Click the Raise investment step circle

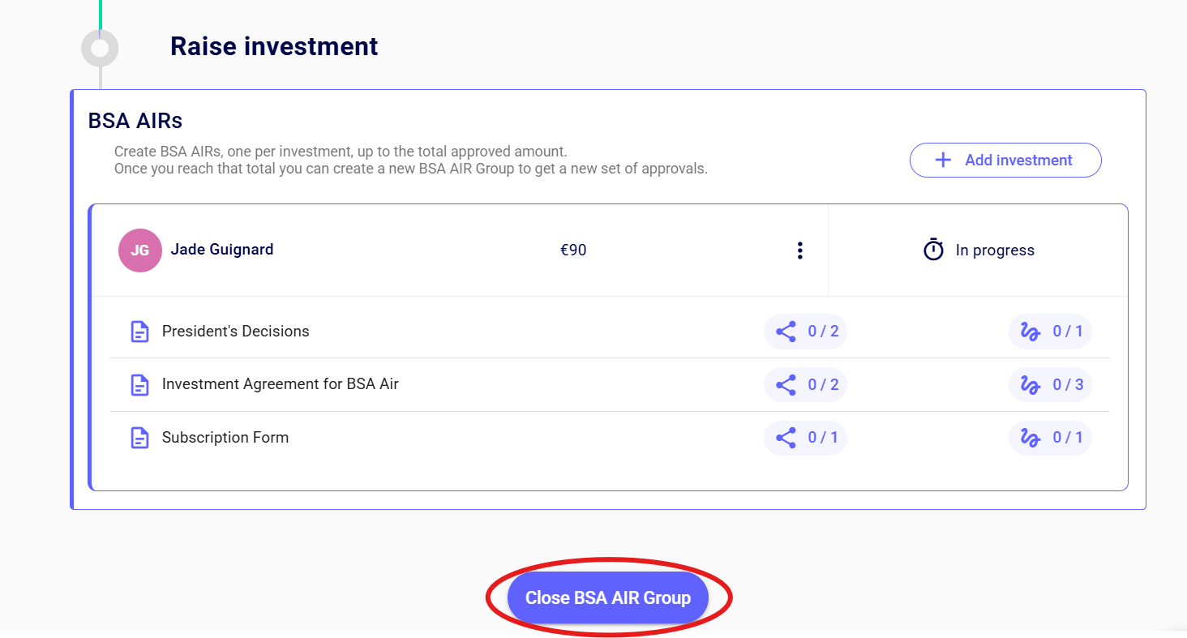100,49
